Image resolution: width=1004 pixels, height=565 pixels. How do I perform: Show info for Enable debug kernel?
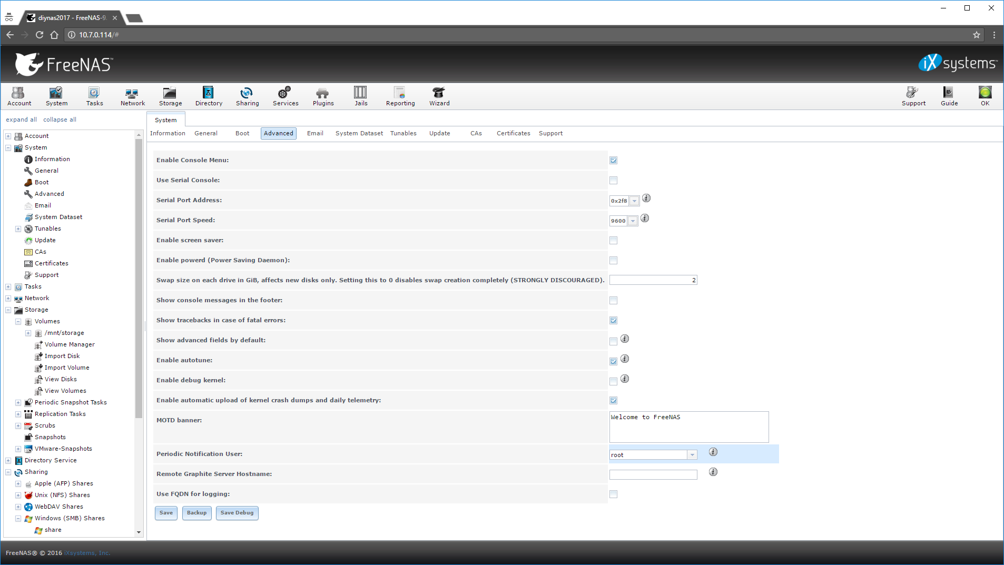tap(625, 379)
